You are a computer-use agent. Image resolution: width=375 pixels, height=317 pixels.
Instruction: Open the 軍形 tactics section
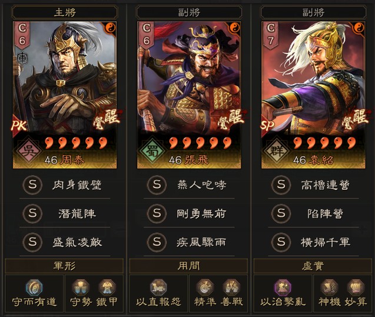tap(64, 266)
